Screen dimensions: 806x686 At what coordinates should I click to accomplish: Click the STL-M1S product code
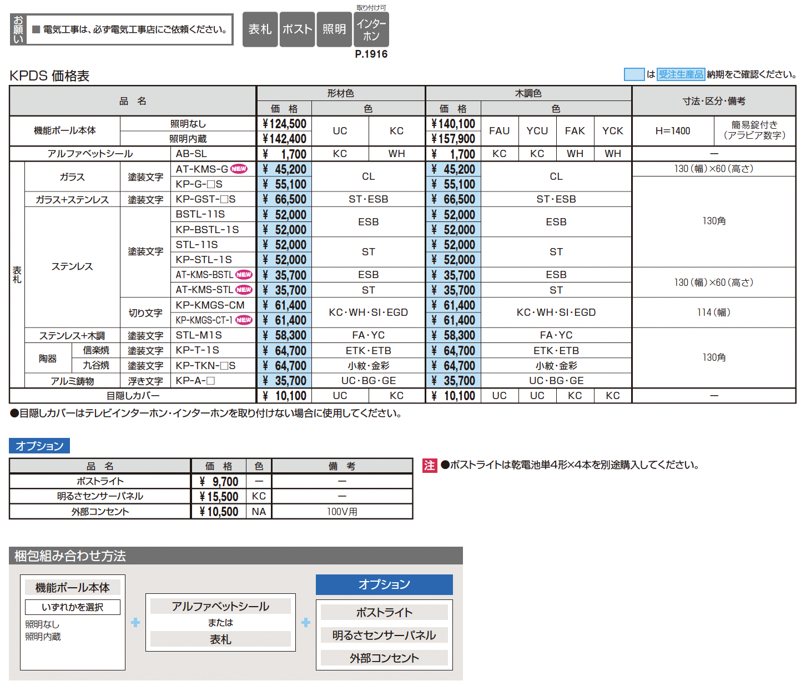(x=199, y=335)
